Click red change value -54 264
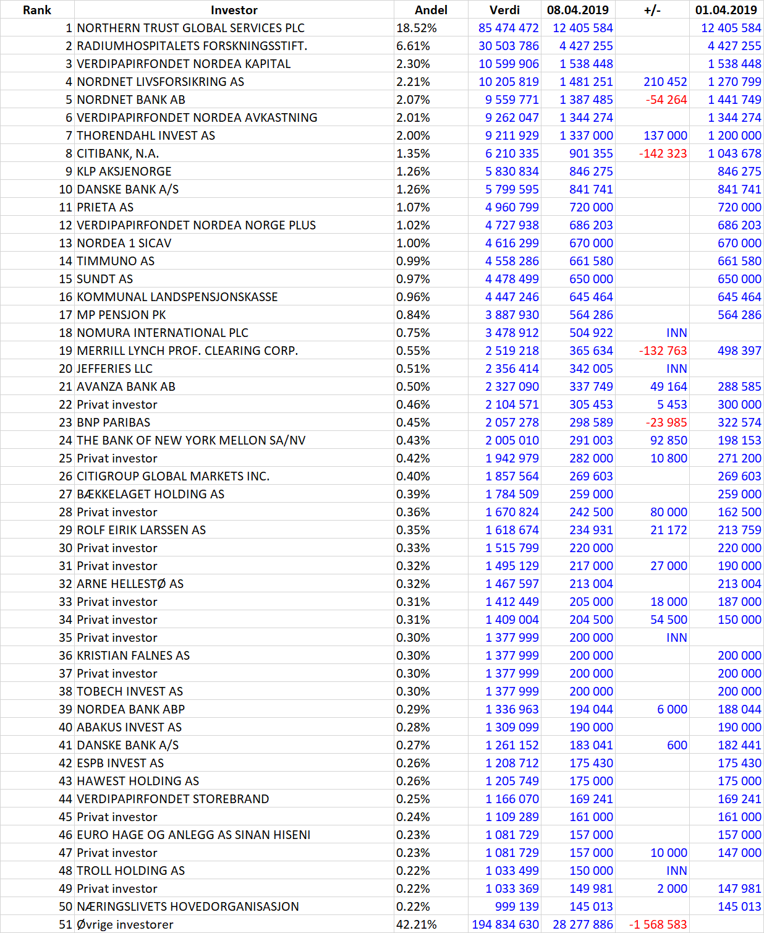764x933 pixels. coord(666,100)
